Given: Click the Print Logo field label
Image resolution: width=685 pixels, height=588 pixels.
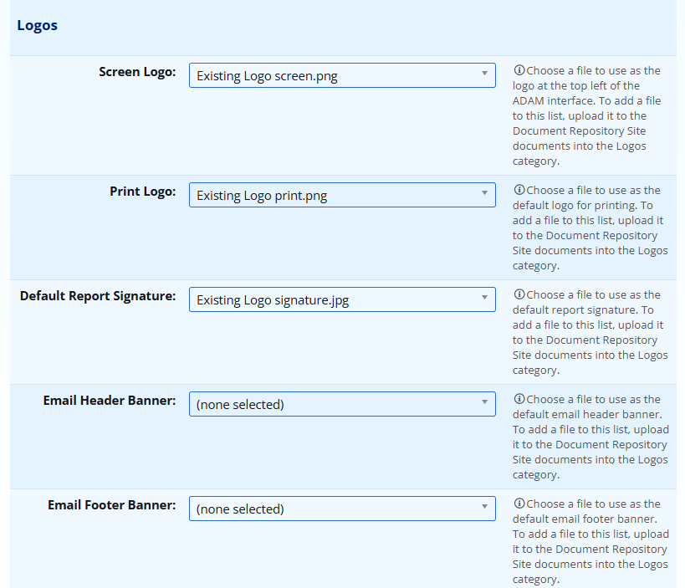Looking at the screenshot, I should point(142,192).
